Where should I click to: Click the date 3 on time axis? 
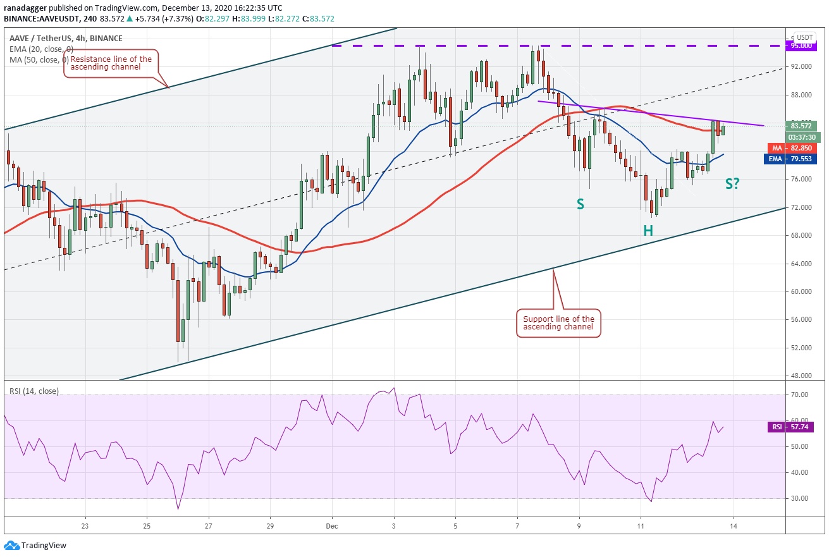click(x=393, y=525)
